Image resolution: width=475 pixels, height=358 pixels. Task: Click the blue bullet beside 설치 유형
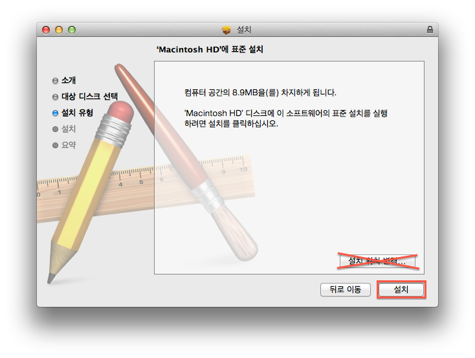(x=55, y=113)
